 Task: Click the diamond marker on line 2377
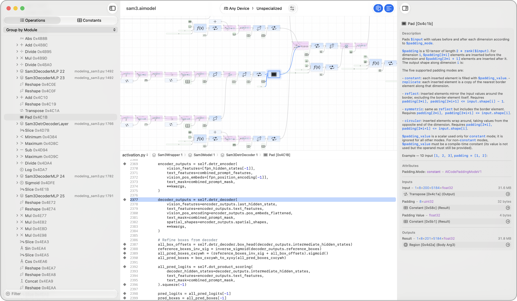(125, 200)
